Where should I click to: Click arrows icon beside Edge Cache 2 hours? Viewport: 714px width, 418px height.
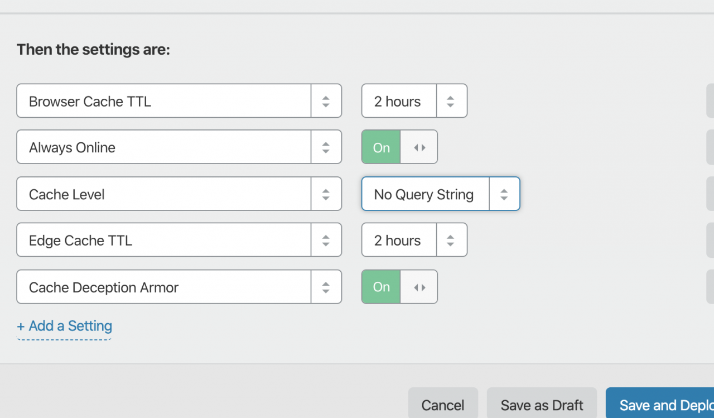[451, 241]
